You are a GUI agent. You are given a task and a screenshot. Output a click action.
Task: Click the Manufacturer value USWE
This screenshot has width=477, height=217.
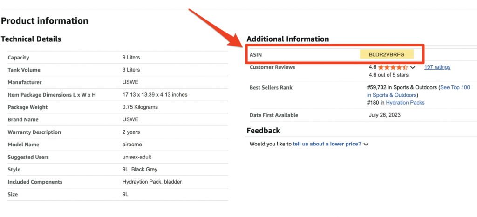tap(129, 83)
